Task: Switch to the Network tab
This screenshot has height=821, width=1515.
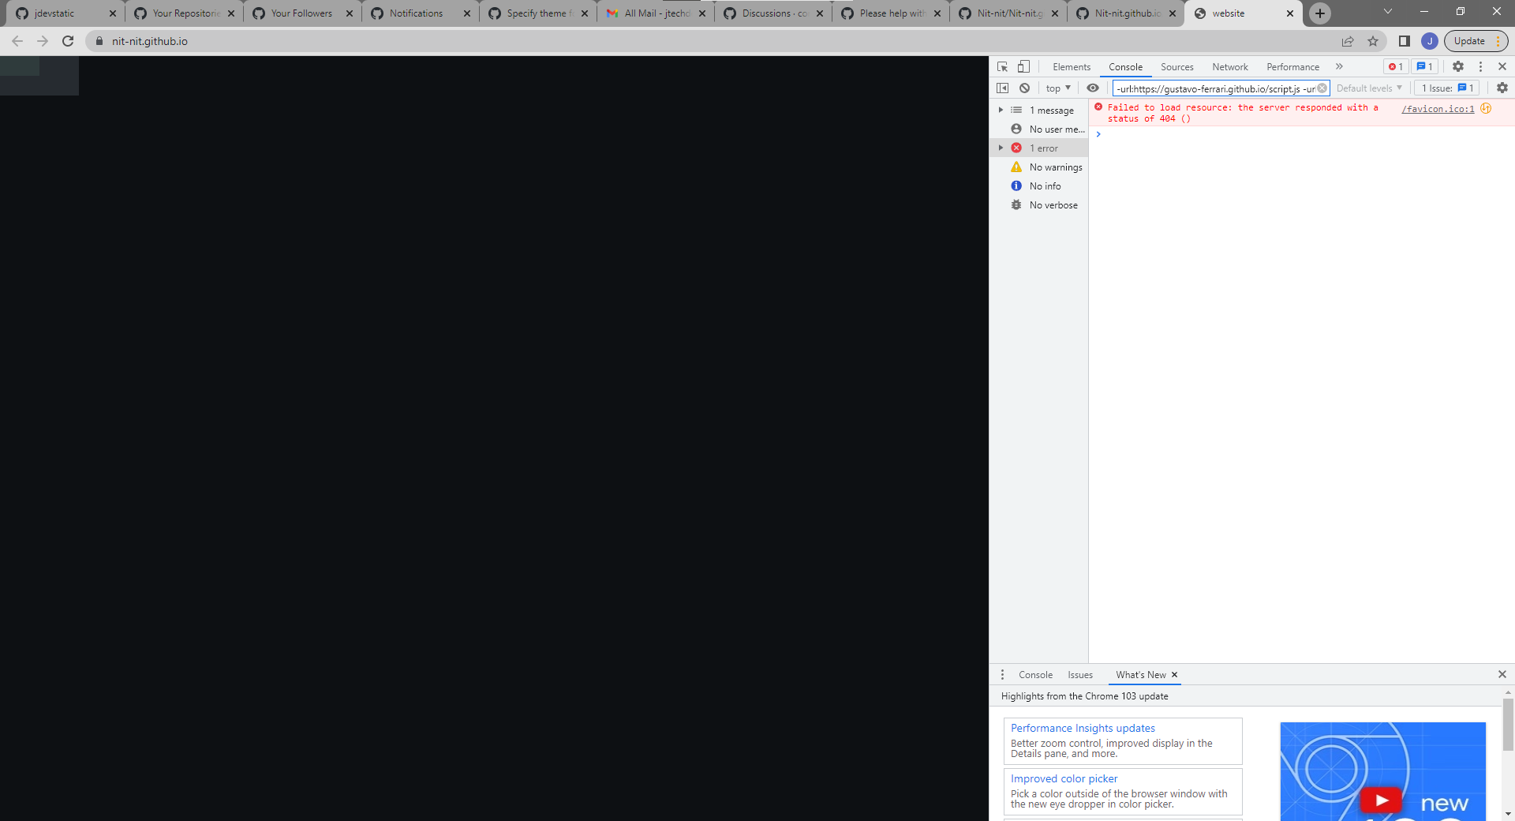Action: coord(1229,67)
